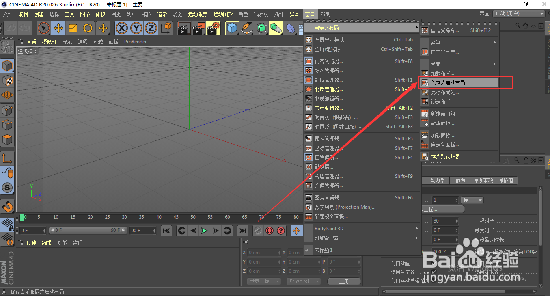The width and height of the screenshot is (550, 296).
Task: Open 界面 layout dropdown 启动(用户)
Action: [519, 14]
